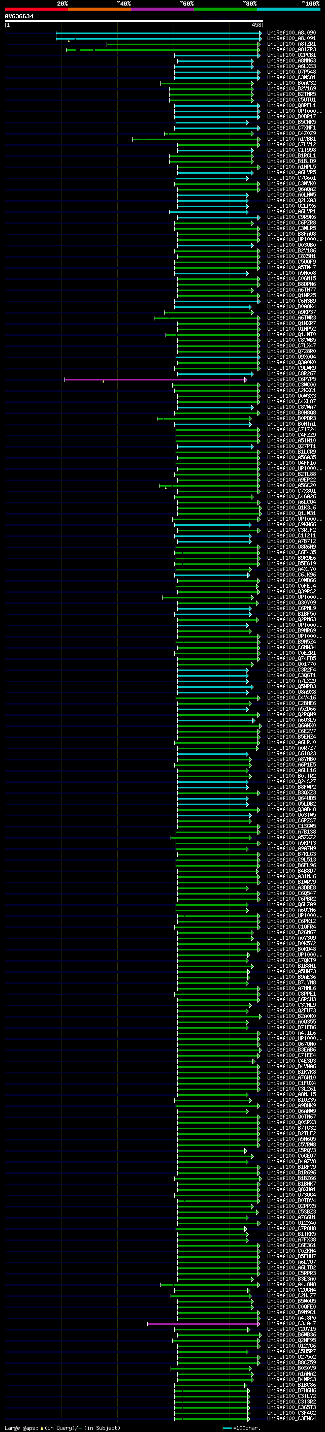This screenshot has width=325, height=1432.
Task: Open hit UniRef100_A0LNW5
Action: pos(291,195)
